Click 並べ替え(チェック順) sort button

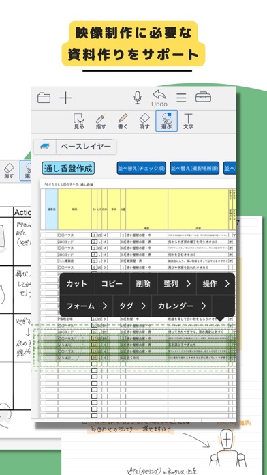pyautogui.click(x=142, y=168)
